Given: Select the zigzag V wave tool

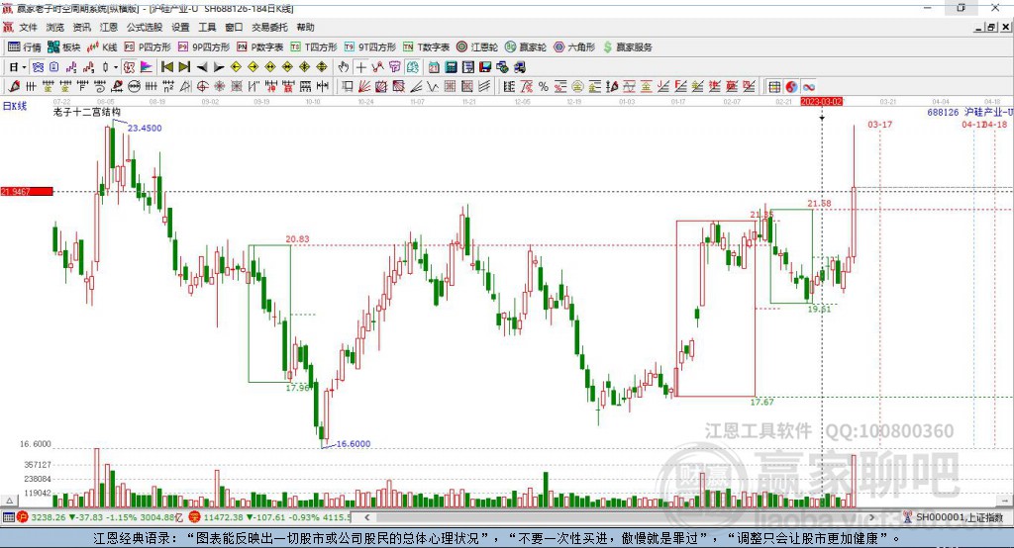Looking at the screenshot, I should pyautogui.click(x=433, y=87).
